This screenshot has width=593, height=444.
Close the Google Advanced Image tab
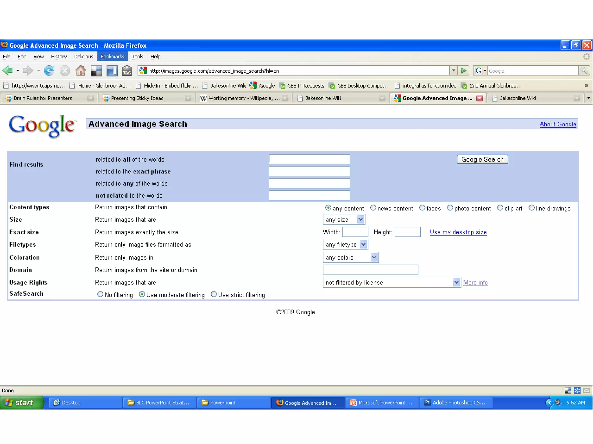(479, 98)
